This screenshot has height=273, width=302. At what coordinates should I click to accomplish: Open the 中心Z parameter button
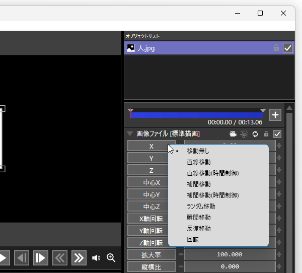tap(152, 207)
